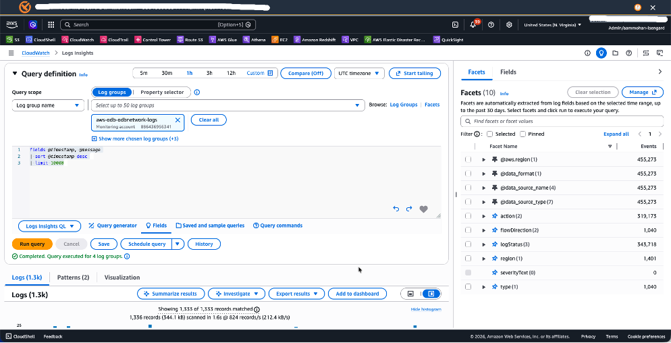
Task: Open the settings gear in top bar
Action: [x=509, y=25]
